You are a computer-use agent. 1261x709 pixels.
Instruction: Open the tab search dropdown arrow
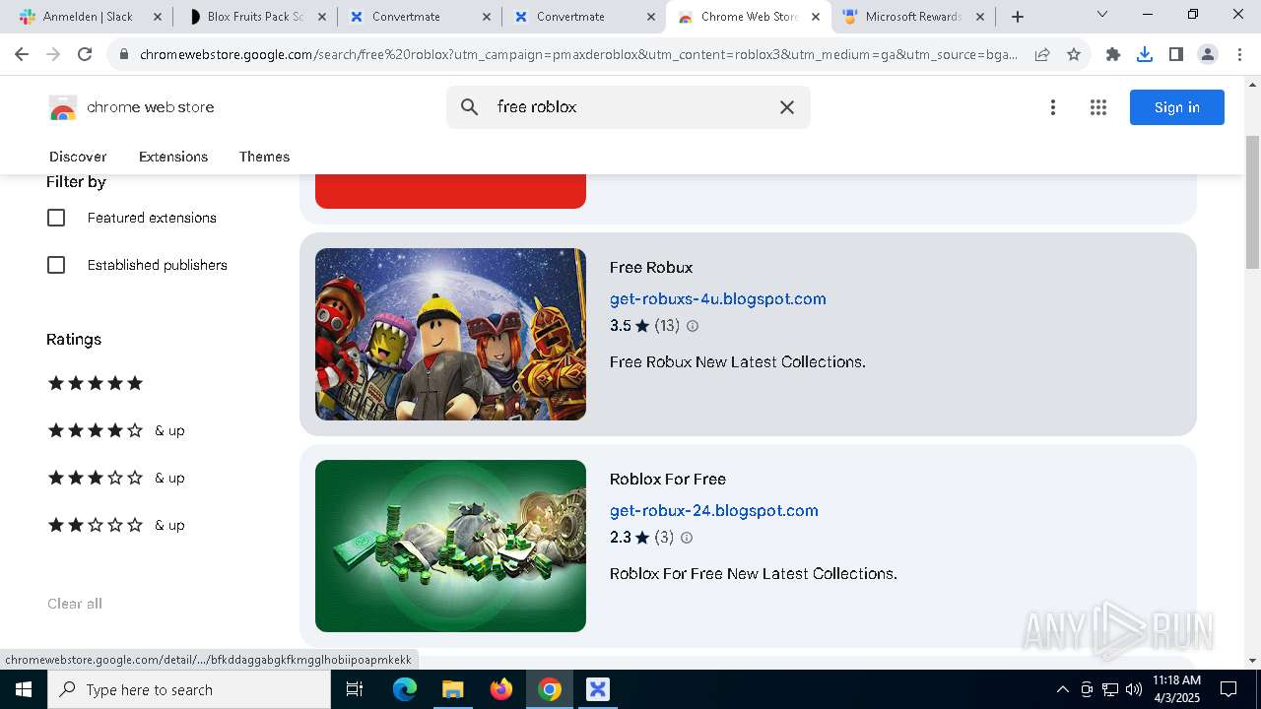point(1102,15)
